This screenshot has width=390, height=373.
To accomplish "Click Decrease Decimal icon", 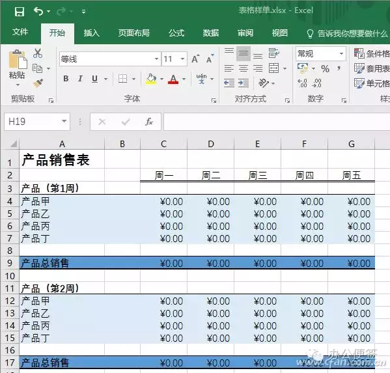I will [317, 83].
